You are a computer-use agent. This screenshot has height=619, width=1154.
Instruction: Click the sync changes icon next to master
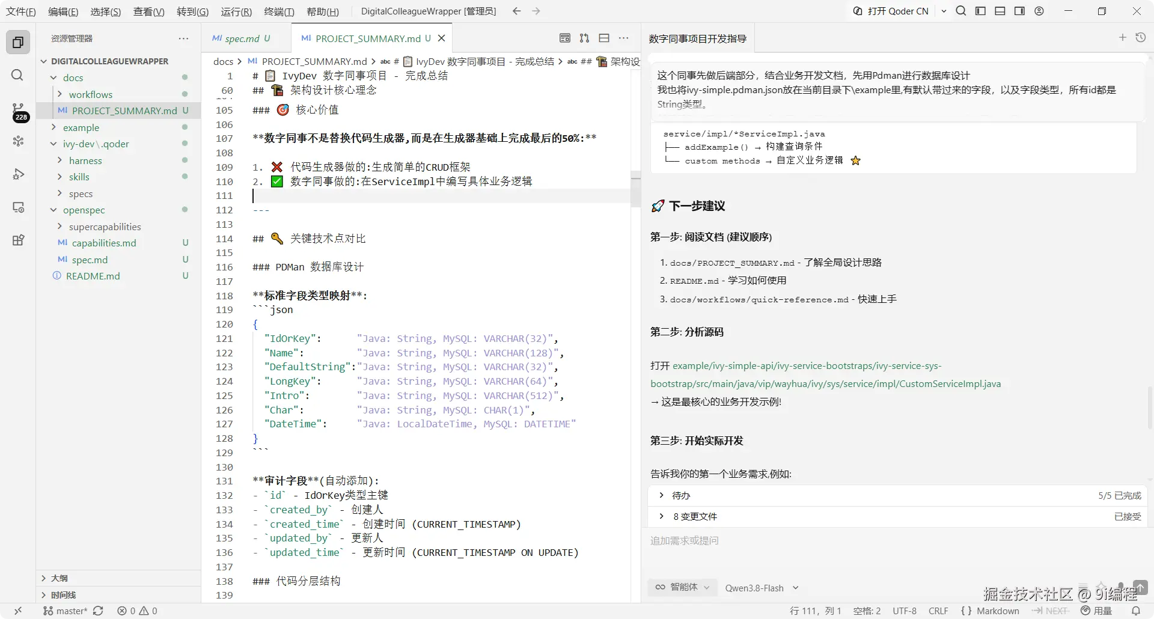tap(98, 611)
